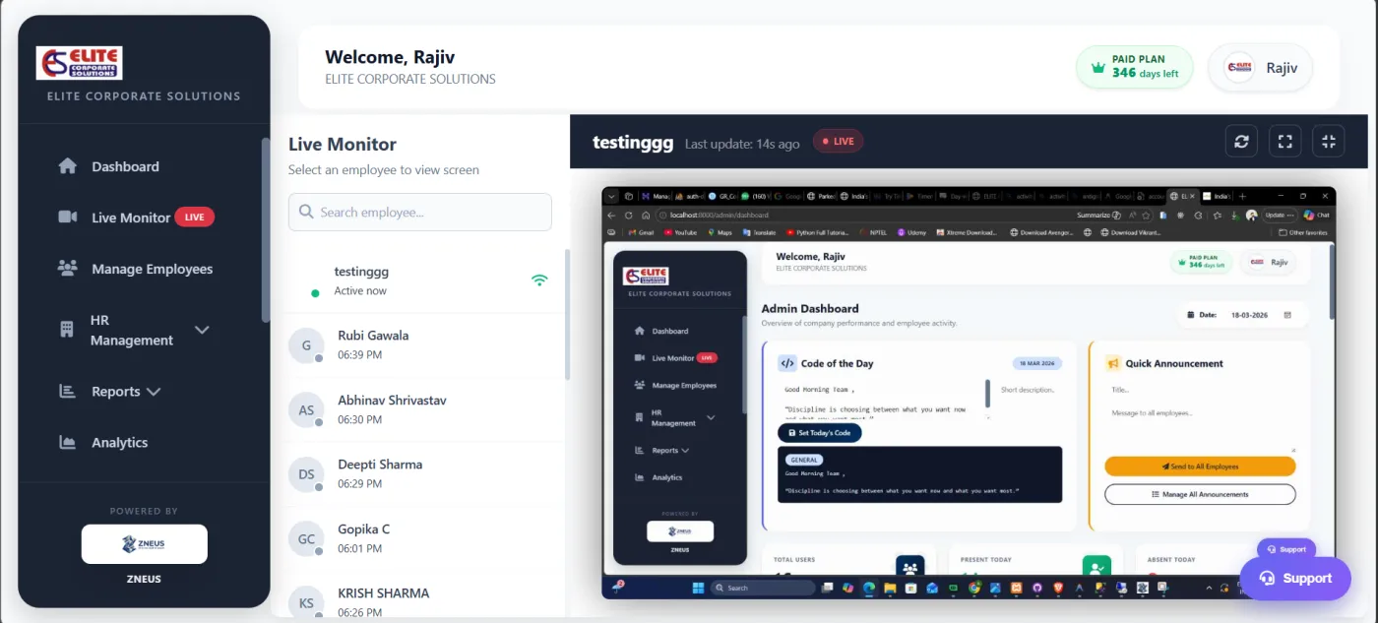Click the DS avatar for Deepti Sharma
This screenshot has height=623, width=1378.
click(306, 474)
